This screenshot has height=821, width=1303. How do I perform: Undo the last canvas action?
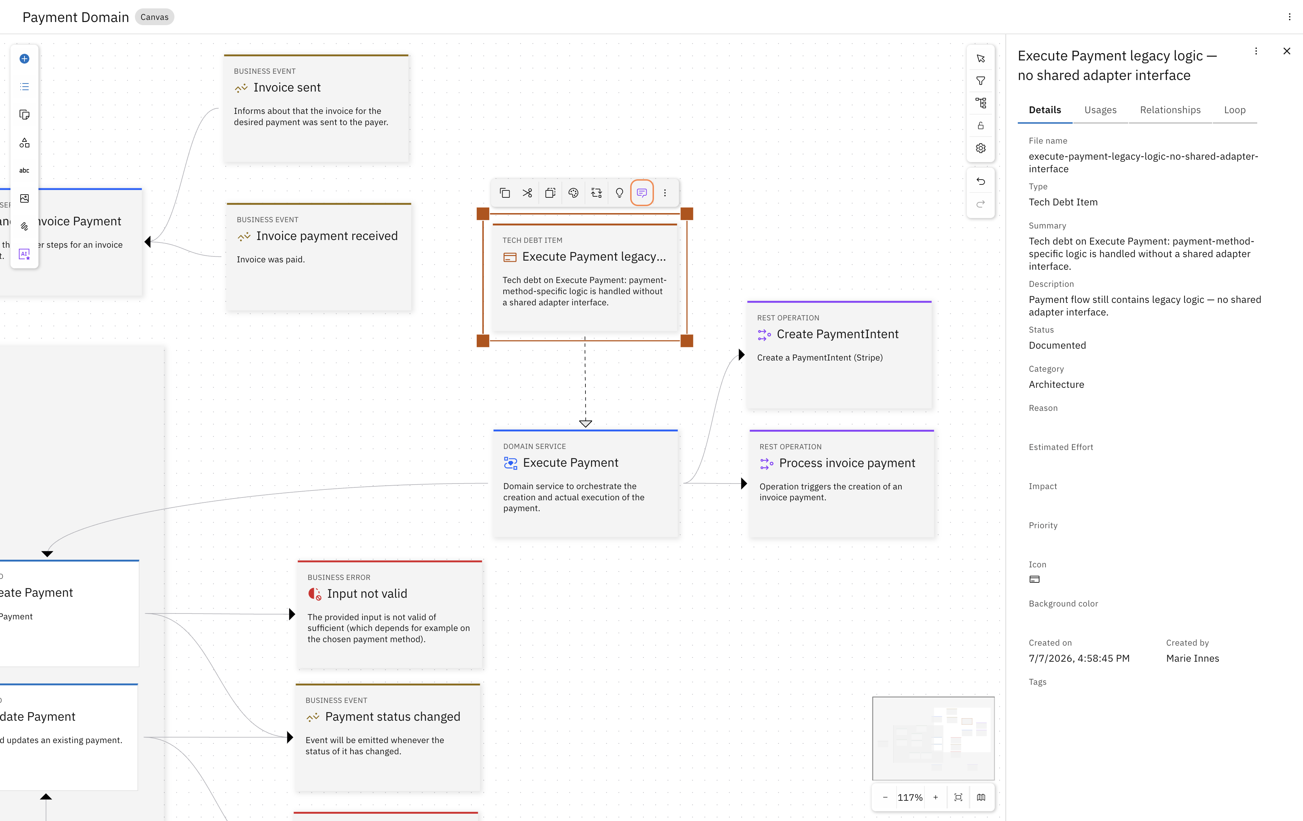coord(980,181)
